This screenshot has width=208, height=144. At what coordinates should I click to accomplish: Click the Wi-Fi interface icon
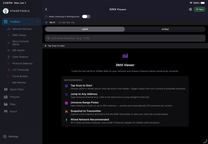coord(46,23)
